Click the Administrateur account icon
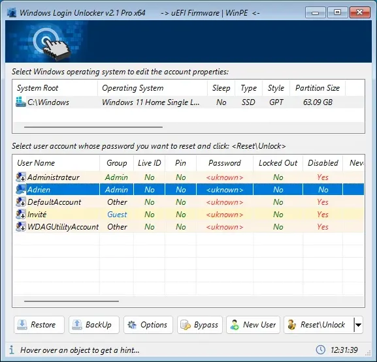The width and height of the screenshot is (377, 362). click(x=21, y=177)
